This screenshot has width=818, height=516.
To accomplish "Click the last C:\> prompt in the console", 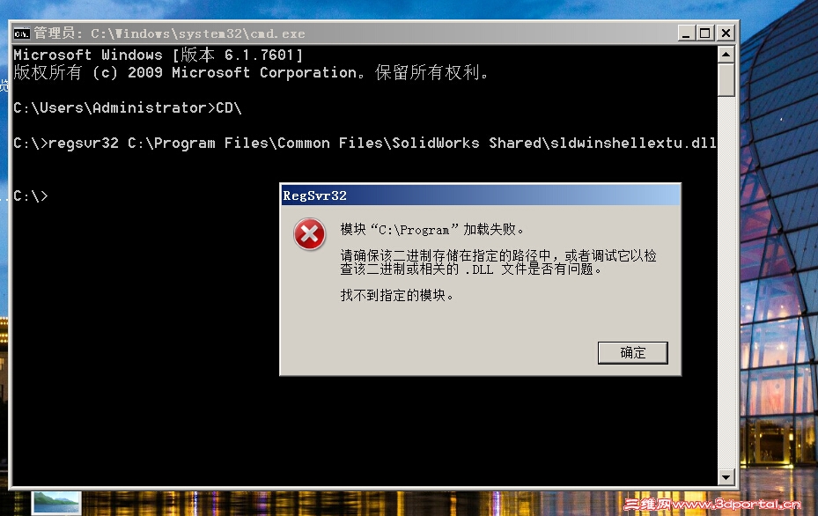I will tap(31, 196).
